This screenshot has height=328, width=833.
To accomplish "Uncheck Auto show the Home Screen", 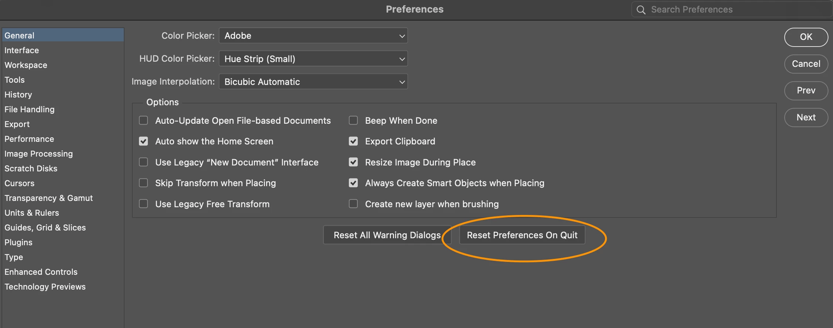I will coord(143,141).
